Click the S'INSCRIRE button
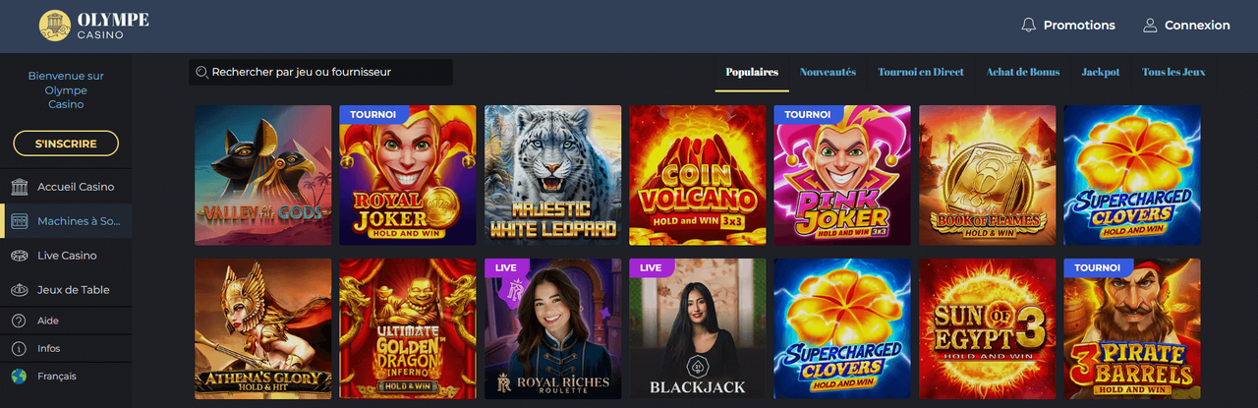Image resolution: width=1258 pixels, height=408 pixels. pos(66,144)
